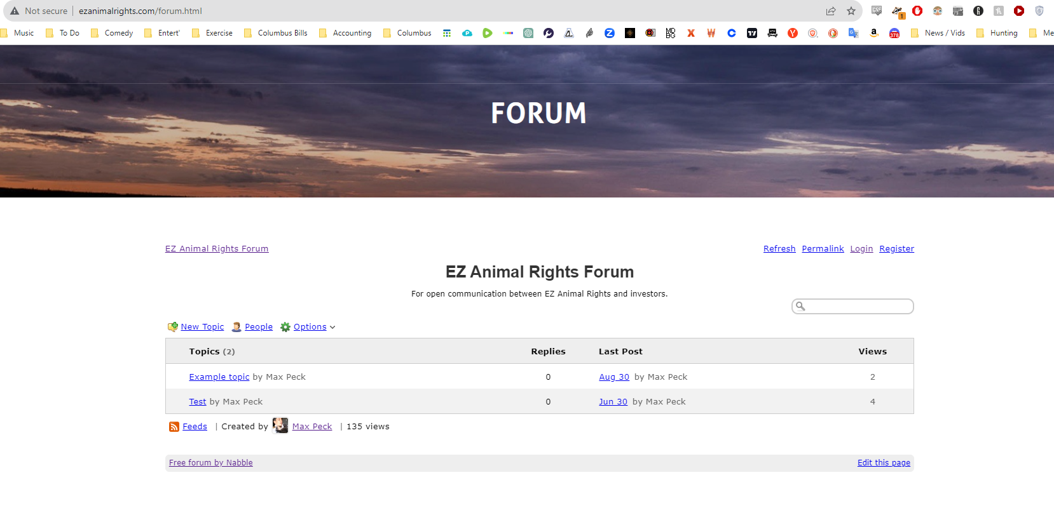Expand the Options dropdown arrow

tap(332, 328)
